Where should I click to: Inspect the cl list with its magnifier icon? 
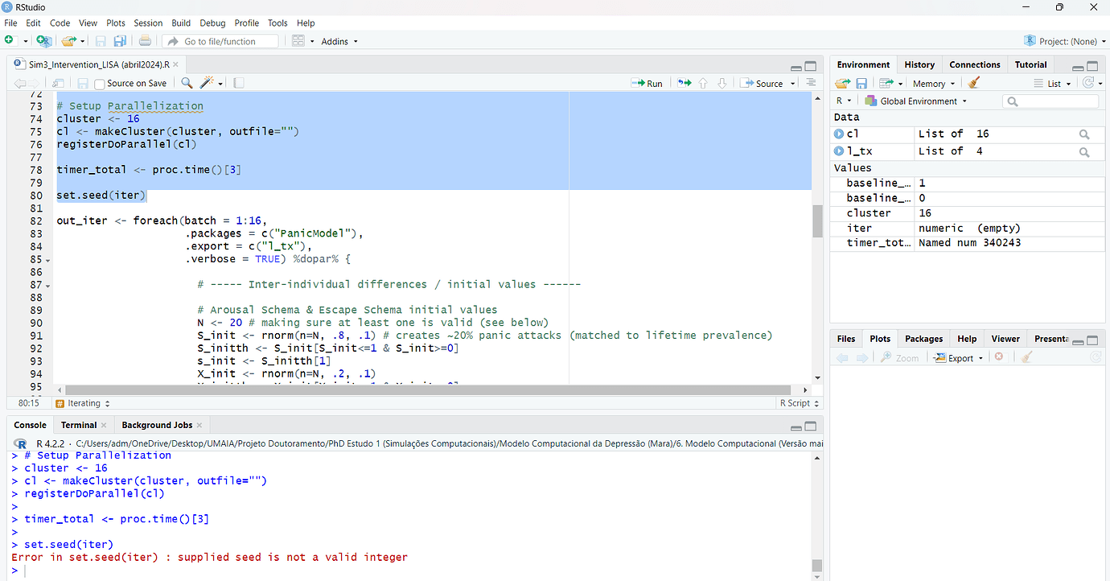pos(1085,134)
